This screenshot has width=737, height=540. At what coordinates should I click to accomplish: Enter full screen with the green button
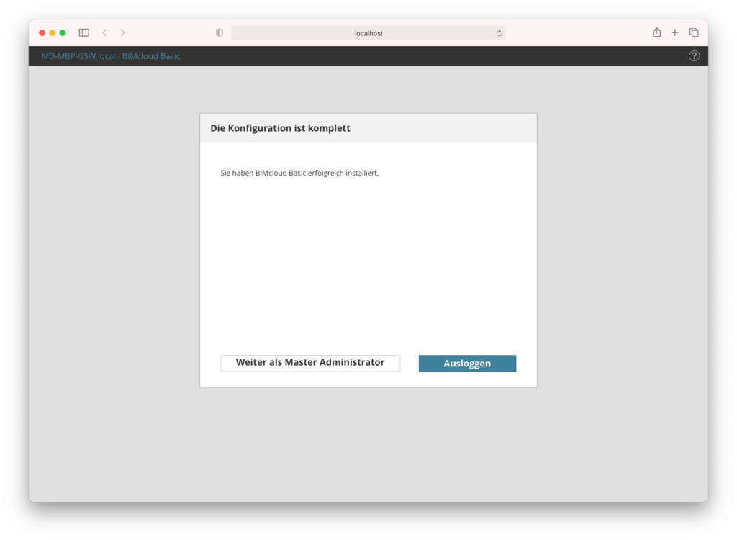[x=63, y=32]
